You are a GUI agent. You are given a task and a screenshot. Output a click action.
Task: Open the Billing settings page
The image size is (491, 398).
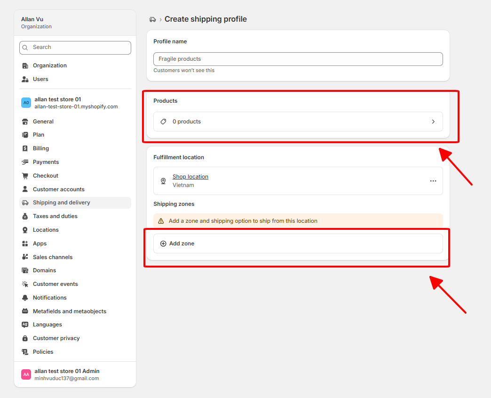(75, 148)
